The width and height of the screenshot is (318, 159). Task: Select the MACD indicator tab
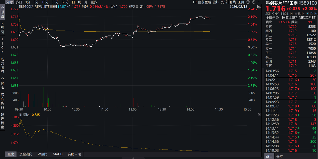click(x=58, y=154)
